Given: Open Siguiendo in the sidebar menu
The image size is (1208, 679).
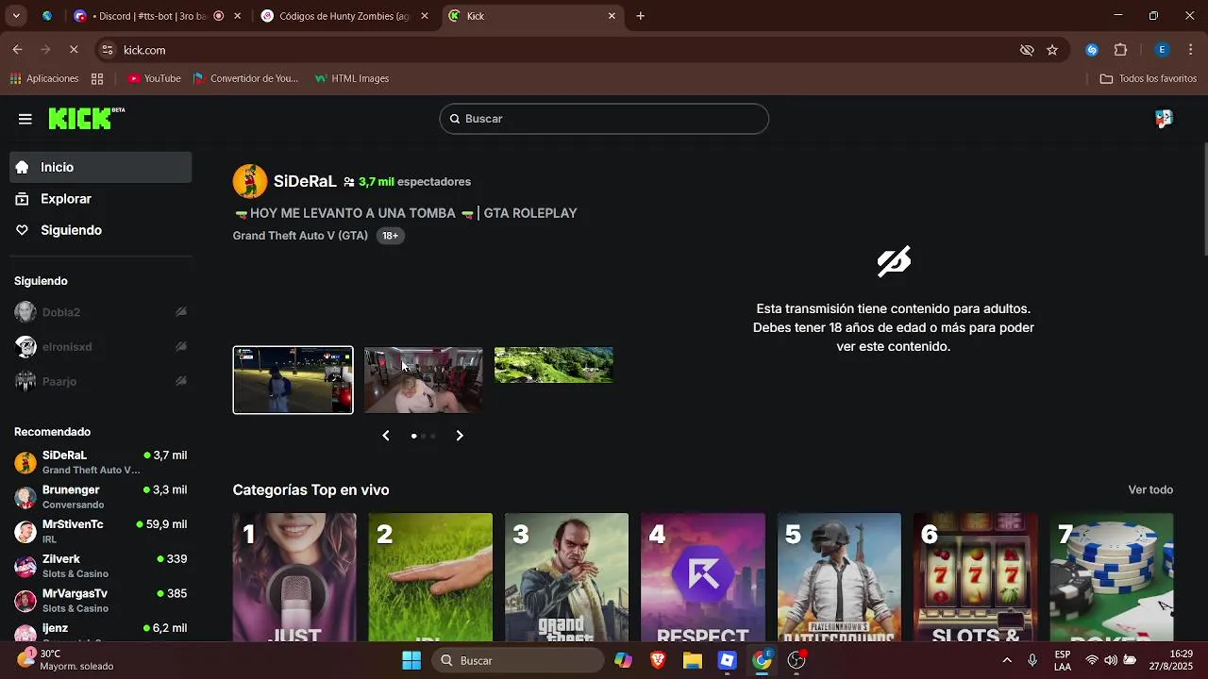Looking at the screenshot, I should (x=101, y=230).
